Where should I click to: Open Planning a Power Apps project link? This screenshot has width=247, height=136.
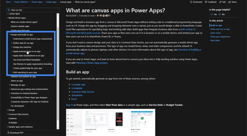(x=92, y=63)
